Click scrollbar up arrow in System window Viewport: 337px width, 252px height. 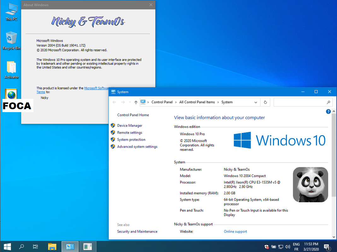pyautogui.click(x=334, y=111)
